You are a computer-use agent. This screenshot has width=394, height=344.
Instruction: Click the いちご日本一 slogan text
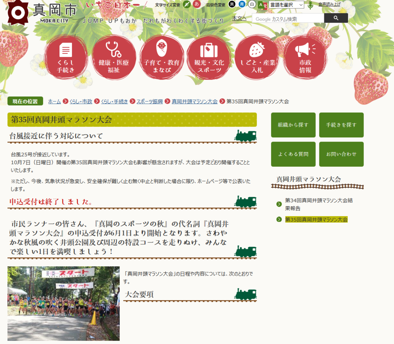click(x=113, y=5)
